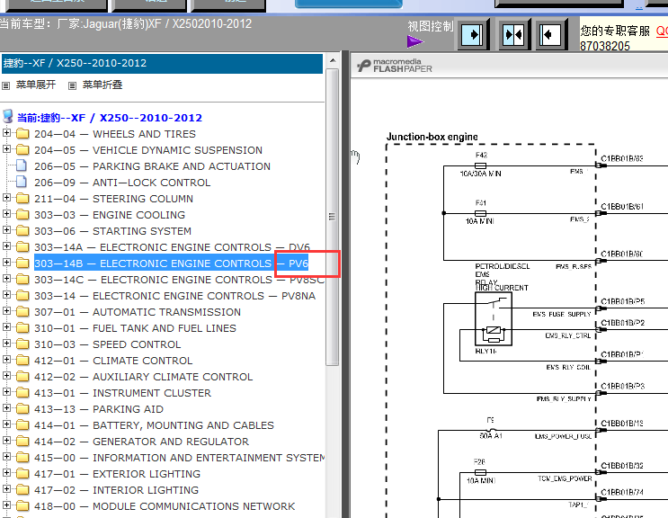The width and height of the screenshot is (668, 518).
Task: Click folder icon for 413-01 Instrument Cluster
Action: point(22,393)
